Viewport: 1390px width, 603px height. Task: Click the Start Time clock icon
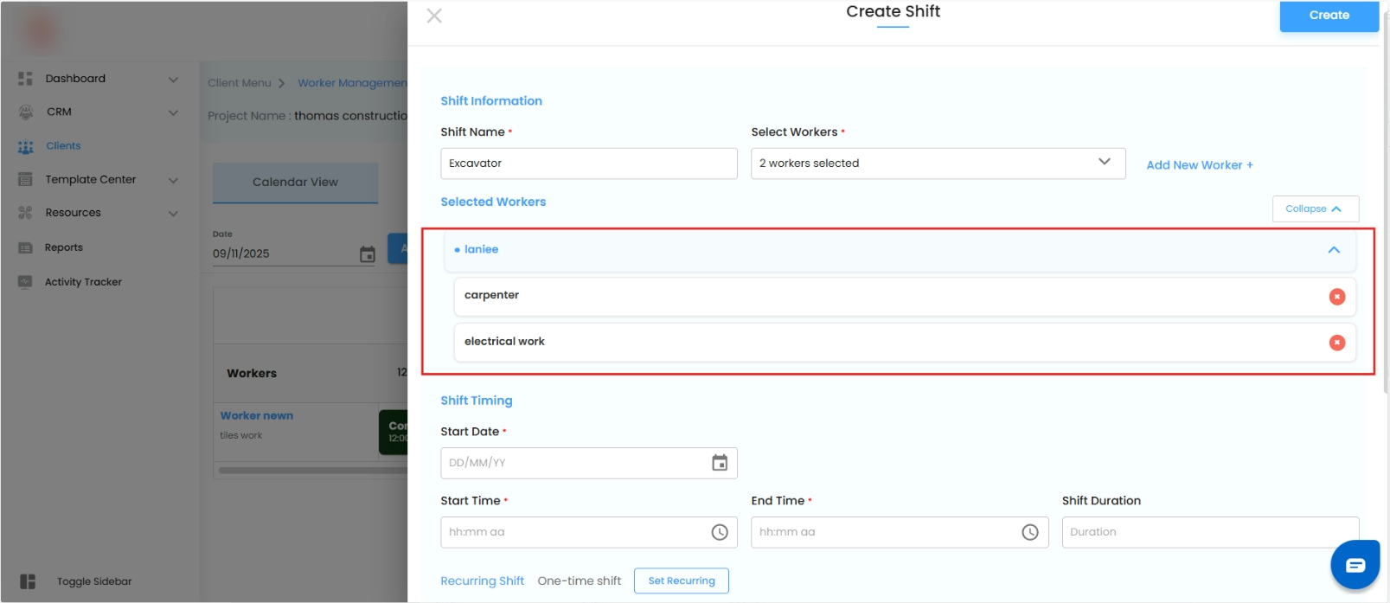719,532
